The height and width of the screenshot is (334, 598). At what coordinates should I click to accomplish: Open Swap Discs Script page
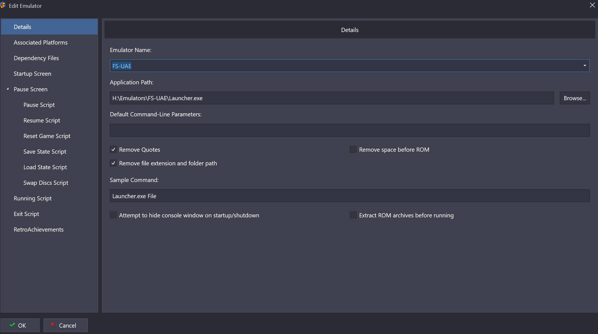click(46, 183)
